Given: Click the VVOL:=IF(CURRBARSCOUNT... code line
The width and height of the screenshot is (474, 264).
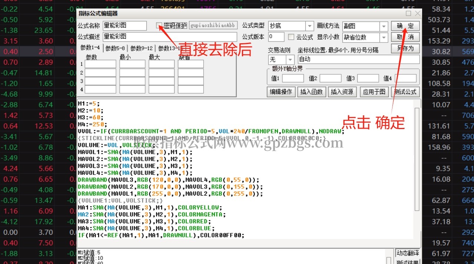Looking at the screenshot, I should pyautogui.click(x=211, y=131).
